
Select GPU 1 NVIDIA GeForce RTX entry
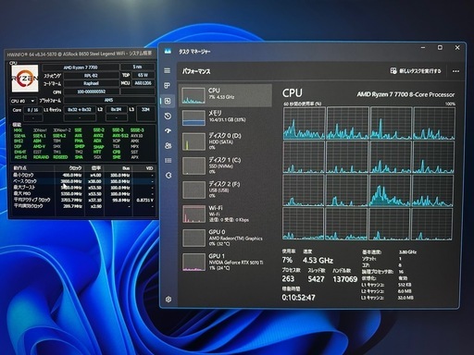point(225,262)
